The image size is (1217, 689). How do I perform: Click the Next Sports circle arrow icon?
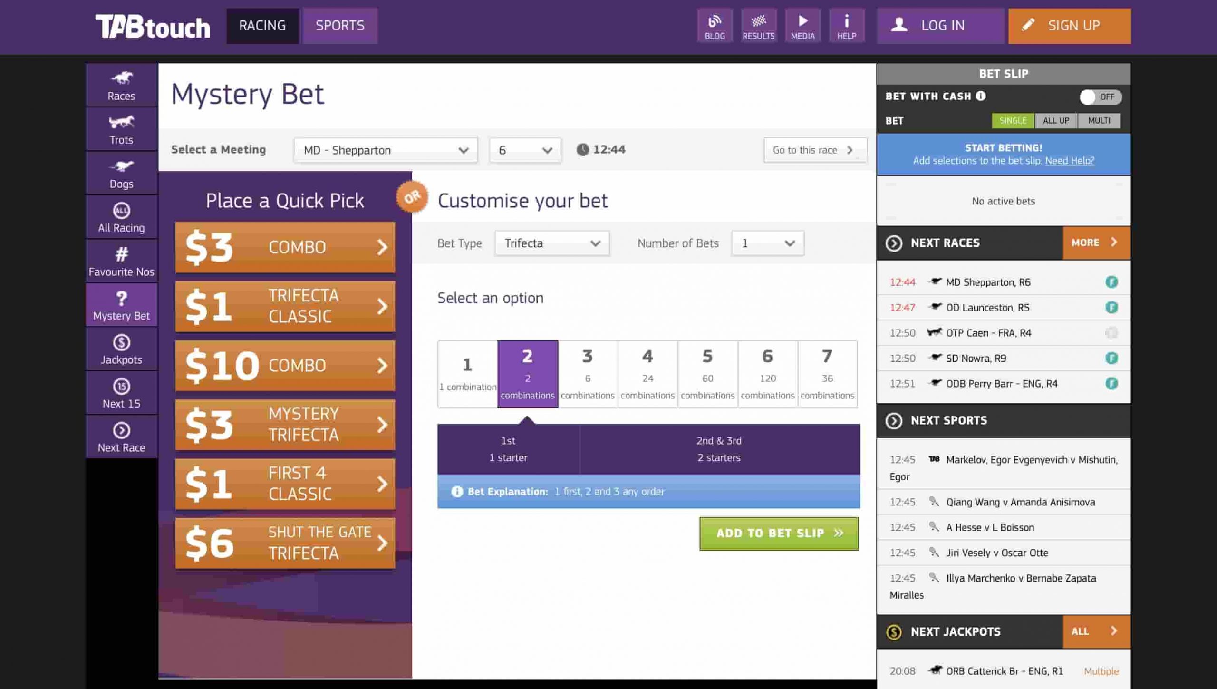(894, 420)
